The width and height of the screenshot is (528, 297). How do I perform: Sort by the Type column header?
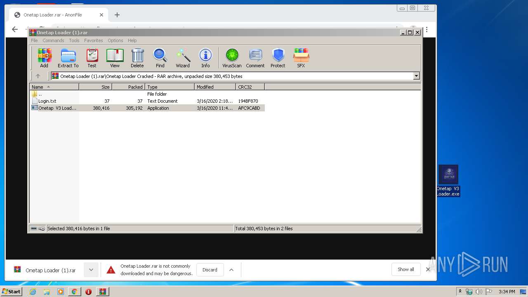(170, 87)
